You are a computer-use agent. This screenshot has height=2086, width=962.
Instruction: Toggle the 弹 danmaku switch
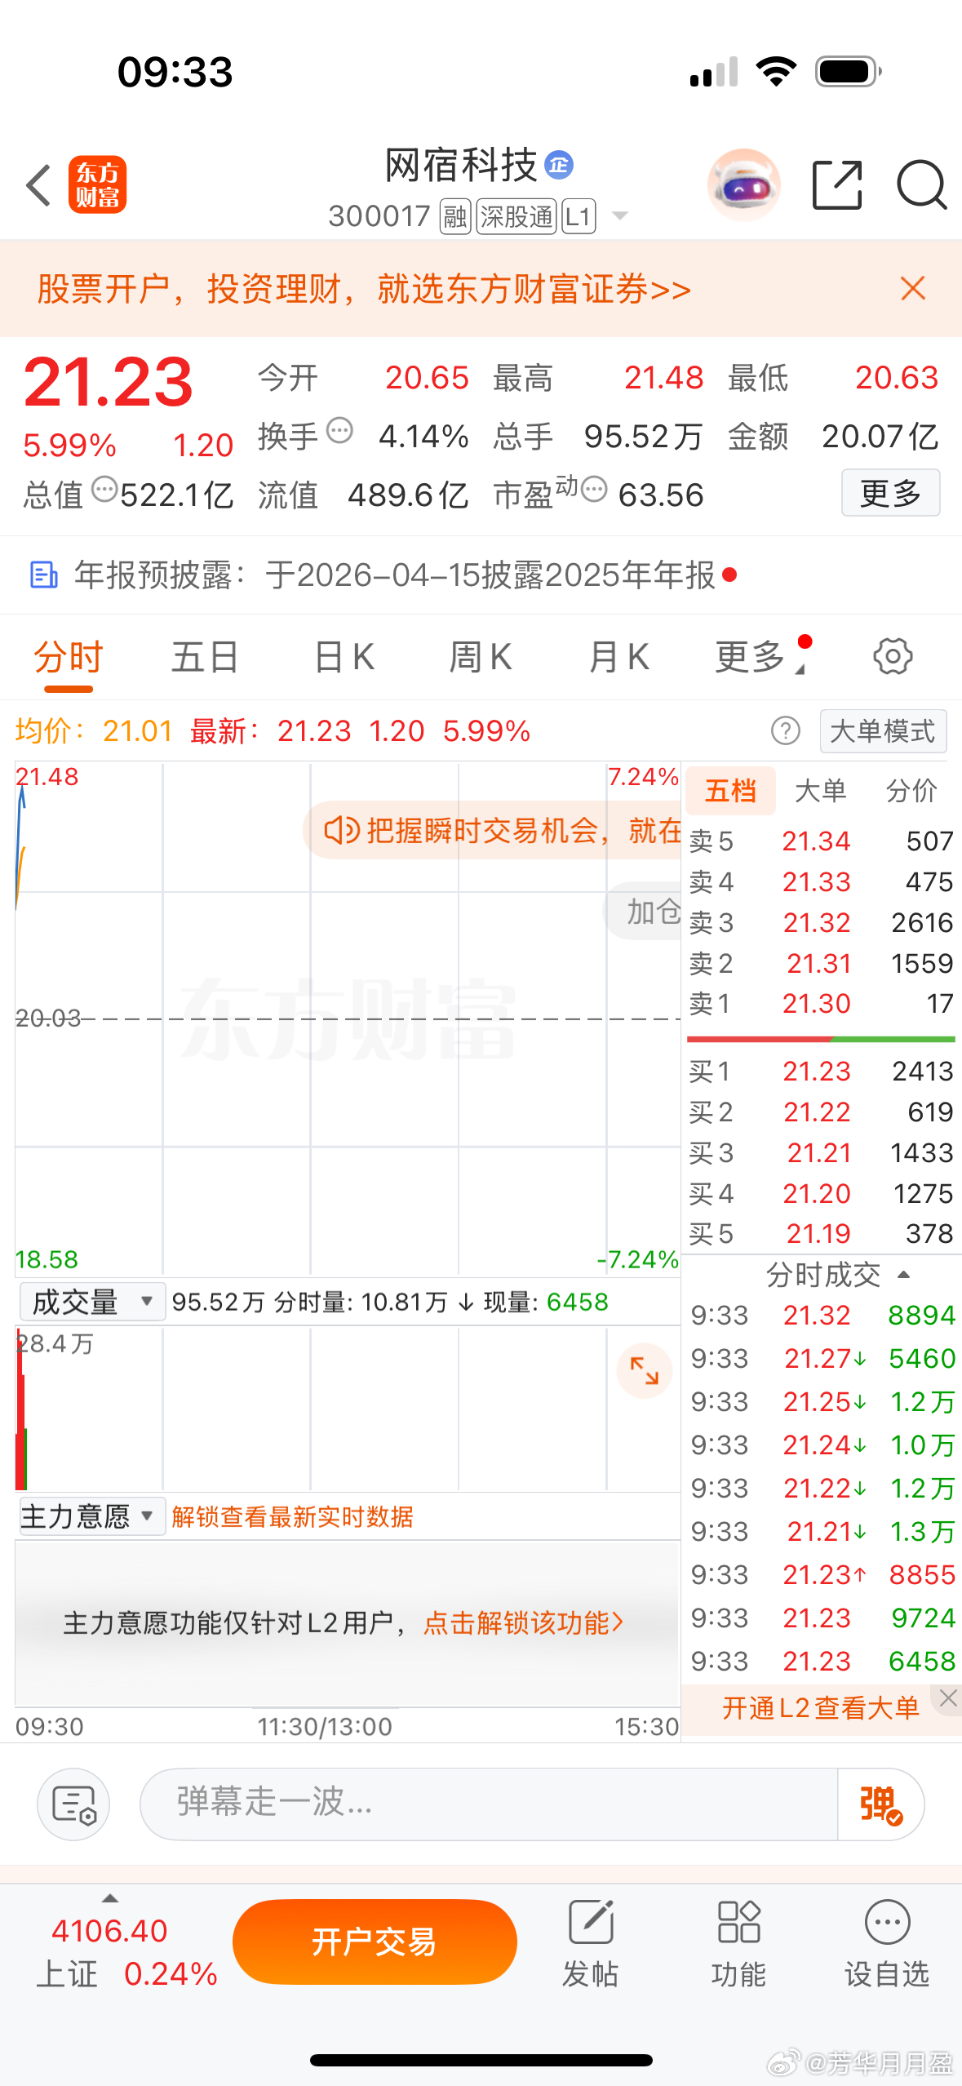point(881,1804)
